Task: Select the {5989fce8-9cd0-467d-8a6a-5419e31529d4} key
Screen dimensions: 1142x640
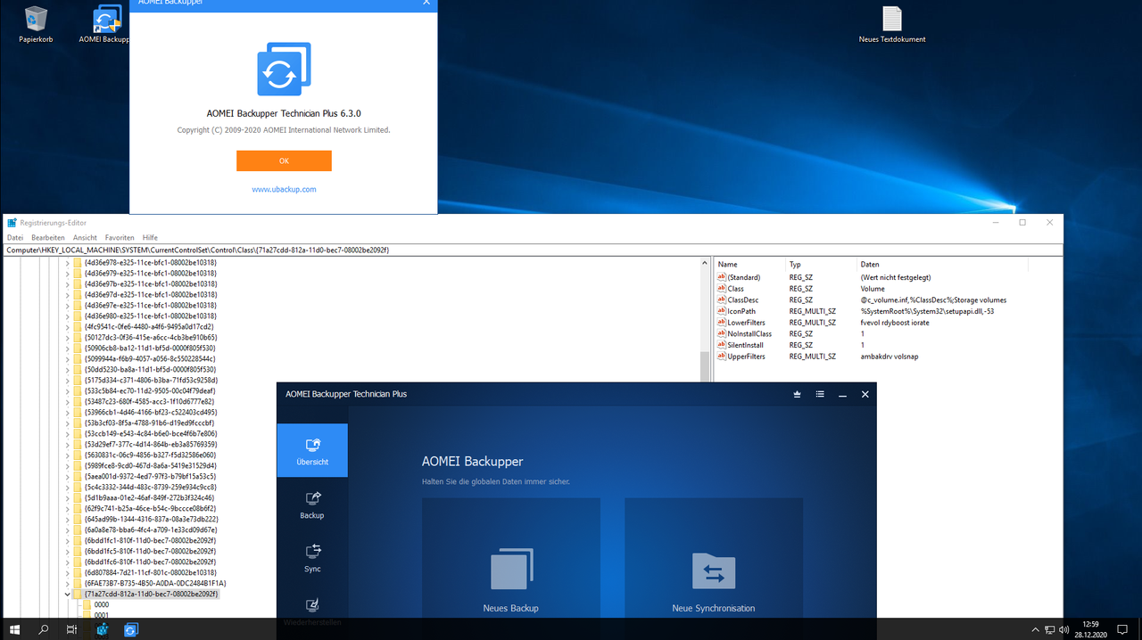Action: pyautogui.click(x=150, y=465)
